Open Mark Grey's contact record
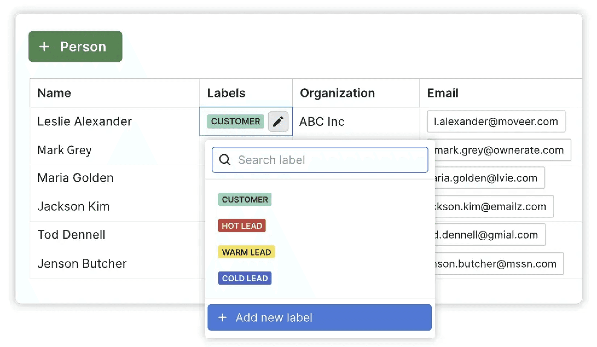 65,150
